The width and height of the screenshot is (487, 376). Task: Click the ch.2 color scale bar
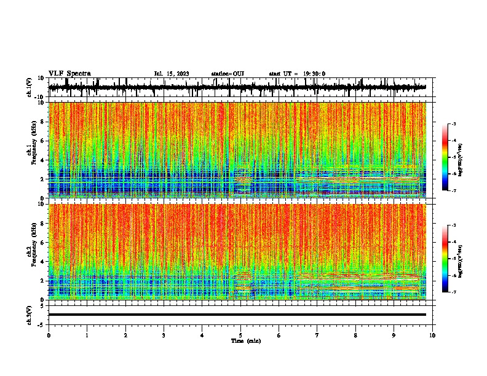445,259
